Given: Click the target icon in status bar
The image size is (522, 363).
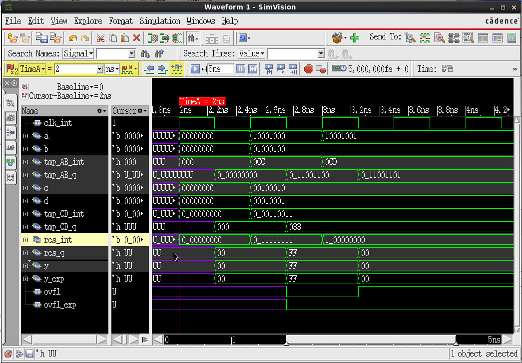Looking at the screenshot, I should pyautogui.click(x=8, y=354).
